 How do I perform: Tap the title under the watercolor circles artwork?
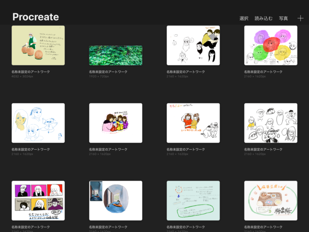(x=263, y=72)
